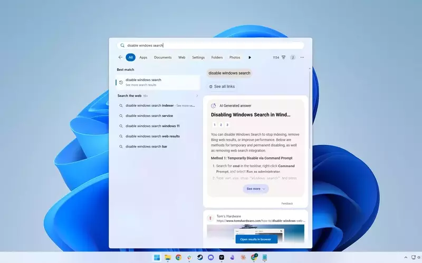Click the Tom's Hardware site favicon
The image size is (422, 263).
[210, 218]
